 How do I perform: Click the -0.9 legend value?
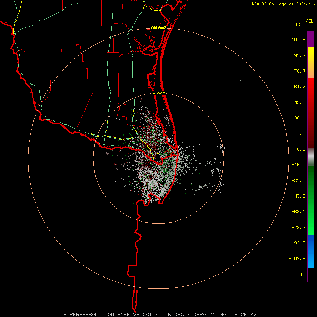[300, 149]
